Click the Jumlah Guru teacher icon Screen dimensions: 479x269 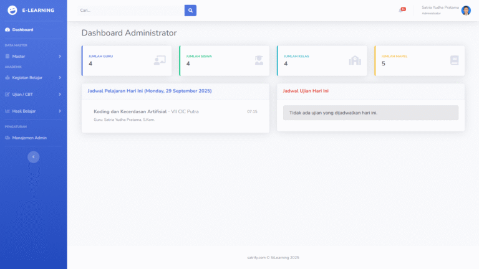click(x=160, y=60)
